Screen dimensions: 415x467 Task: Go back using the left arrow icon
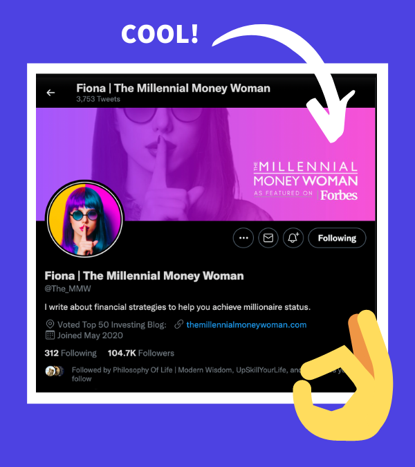click(50, 93)
